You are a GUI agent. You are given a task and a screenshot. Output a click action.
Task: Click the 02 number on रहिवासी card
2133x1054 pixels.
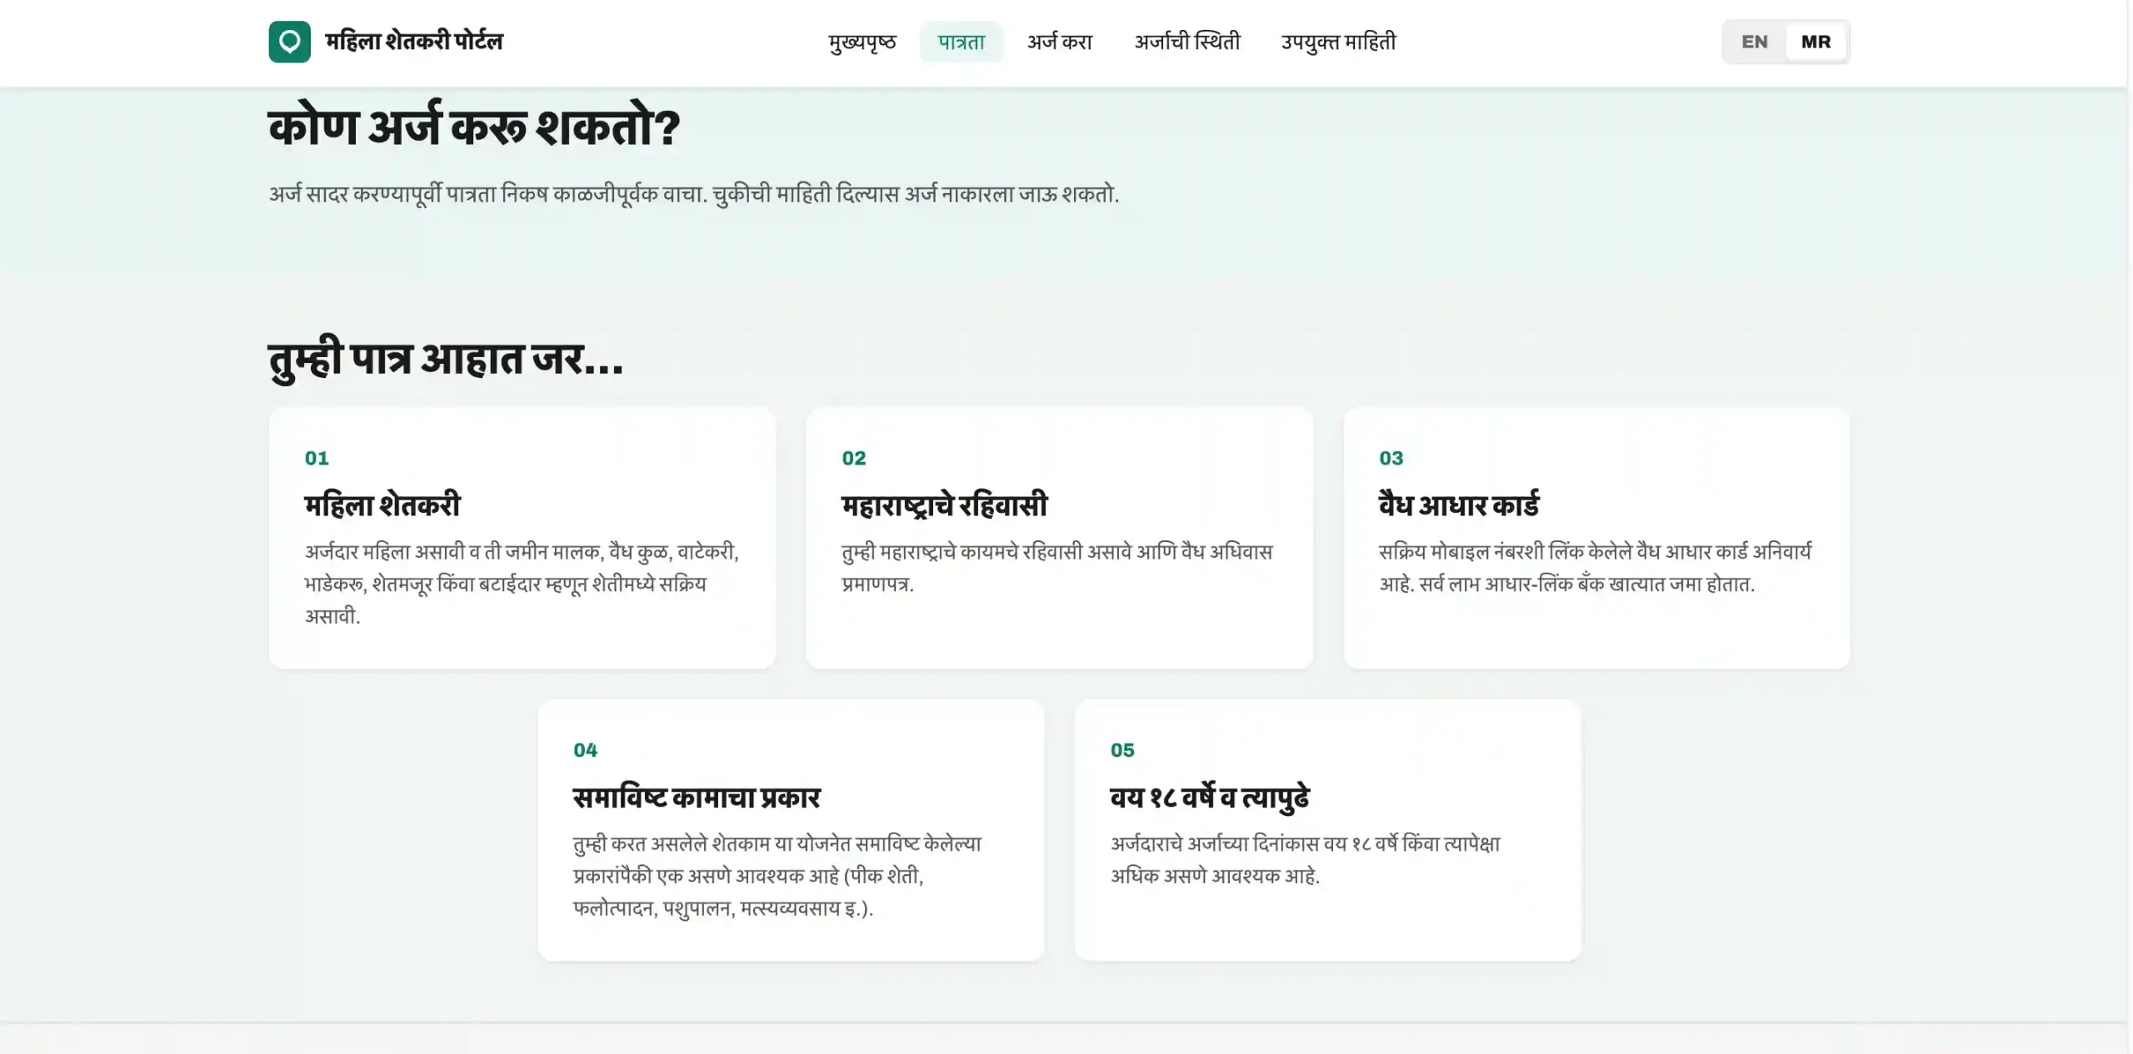coord(854,458)
